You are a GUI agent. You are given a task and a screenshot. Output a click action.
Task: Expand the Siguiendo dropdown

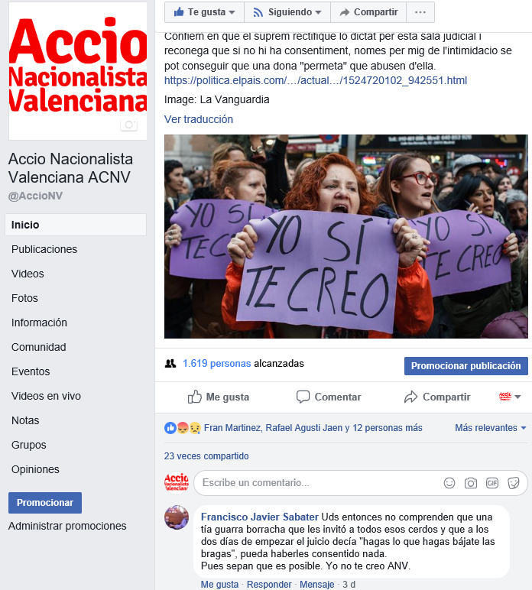pyautogui.click(x=287, y=12)
